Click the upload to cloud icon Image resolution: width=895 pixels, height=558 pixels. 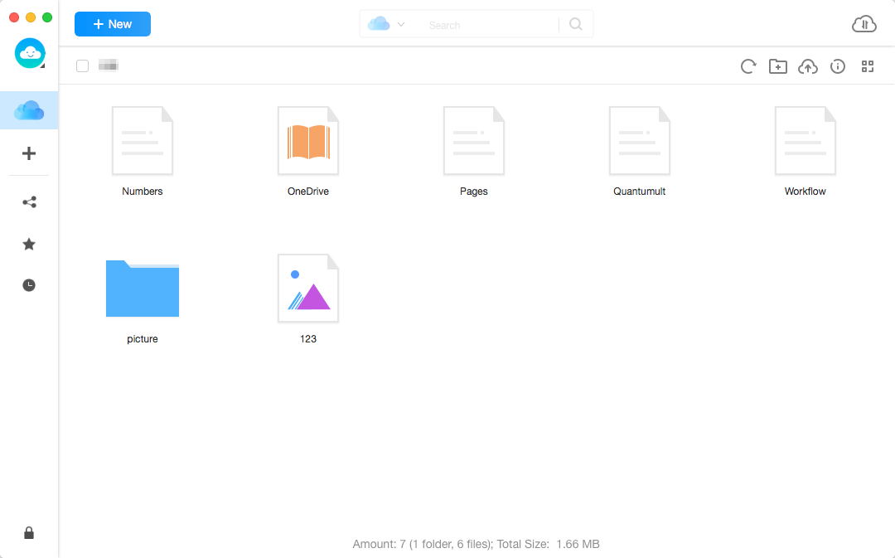[808, 66]
